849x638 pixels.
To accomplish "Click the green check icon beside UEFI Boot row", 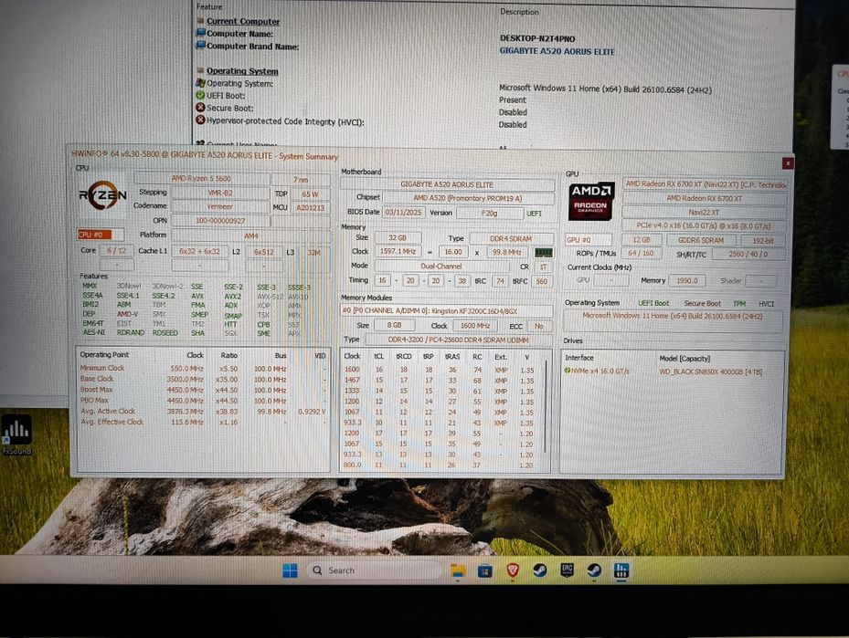I will (x=200, y=95).
